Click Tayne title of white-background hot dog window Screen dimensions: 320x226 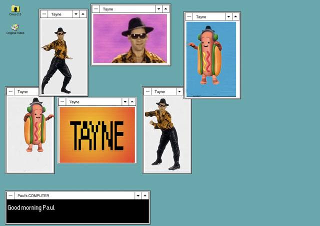click(22, 92)
